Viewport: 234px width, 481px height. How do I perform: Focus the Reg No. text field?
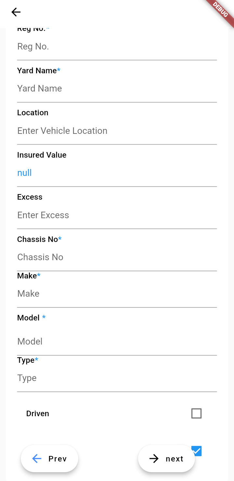pos(117,47)
